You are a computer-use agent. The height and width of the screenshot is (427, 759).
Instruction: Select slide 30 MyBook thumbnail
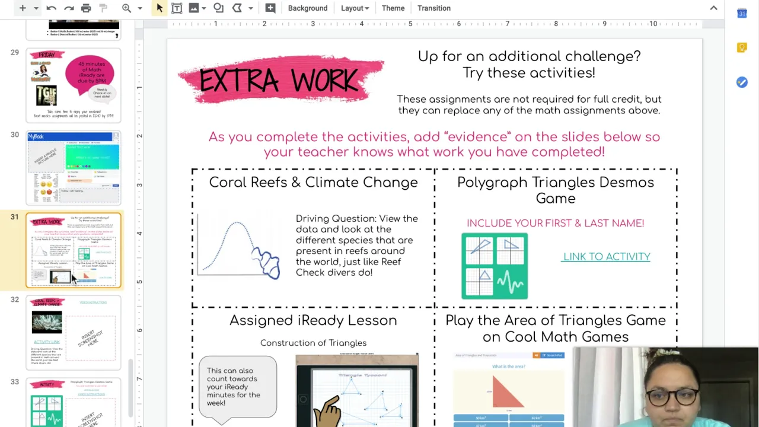(x=74, y=168)
